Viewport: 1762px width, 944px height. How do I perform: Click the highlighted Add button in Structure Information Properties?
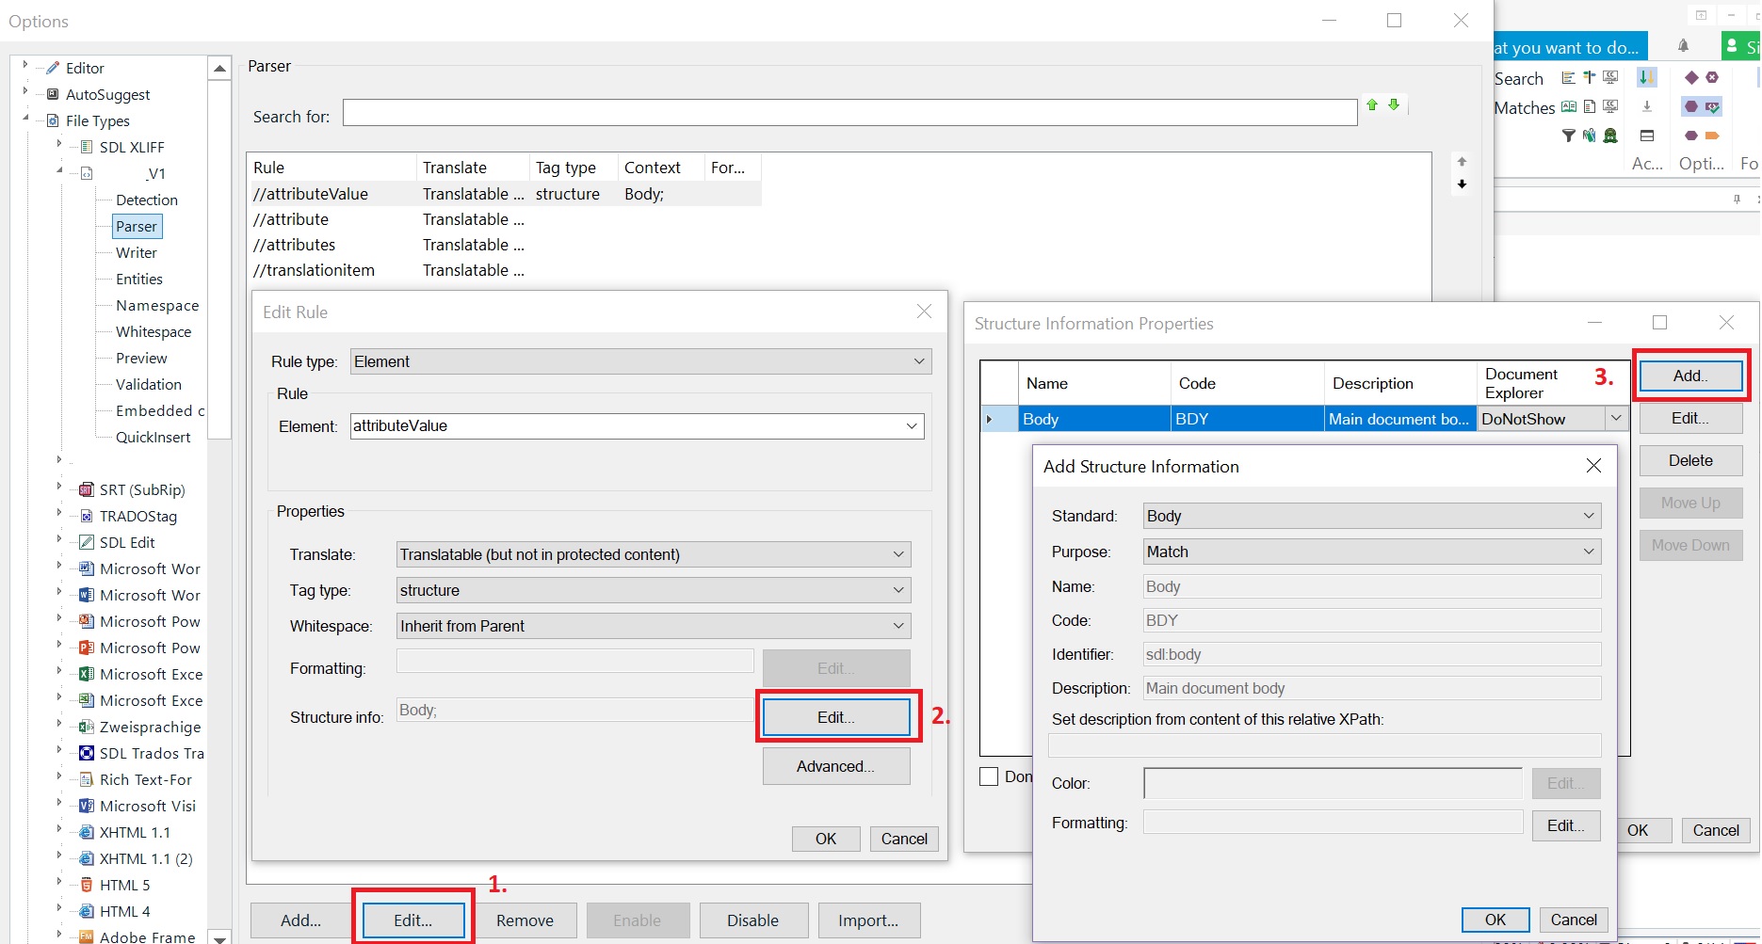click(1689, 375)
